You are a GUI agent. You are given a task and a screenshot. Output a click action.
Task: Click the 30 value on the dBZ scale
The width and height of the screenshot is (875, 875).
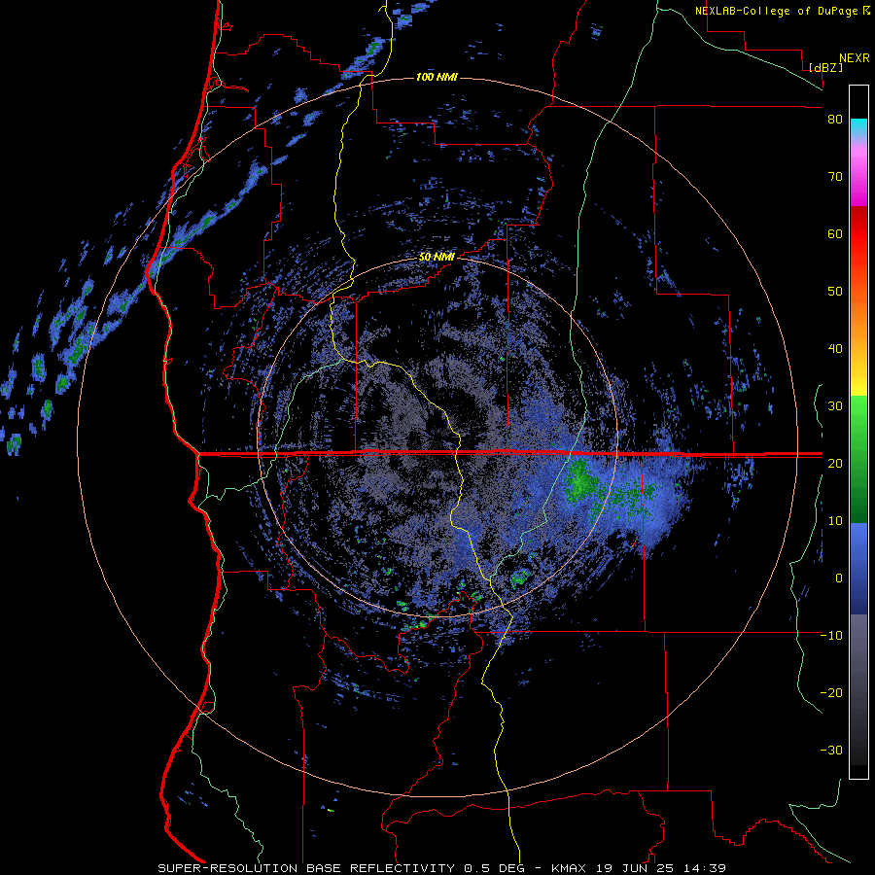coord(835,406)
